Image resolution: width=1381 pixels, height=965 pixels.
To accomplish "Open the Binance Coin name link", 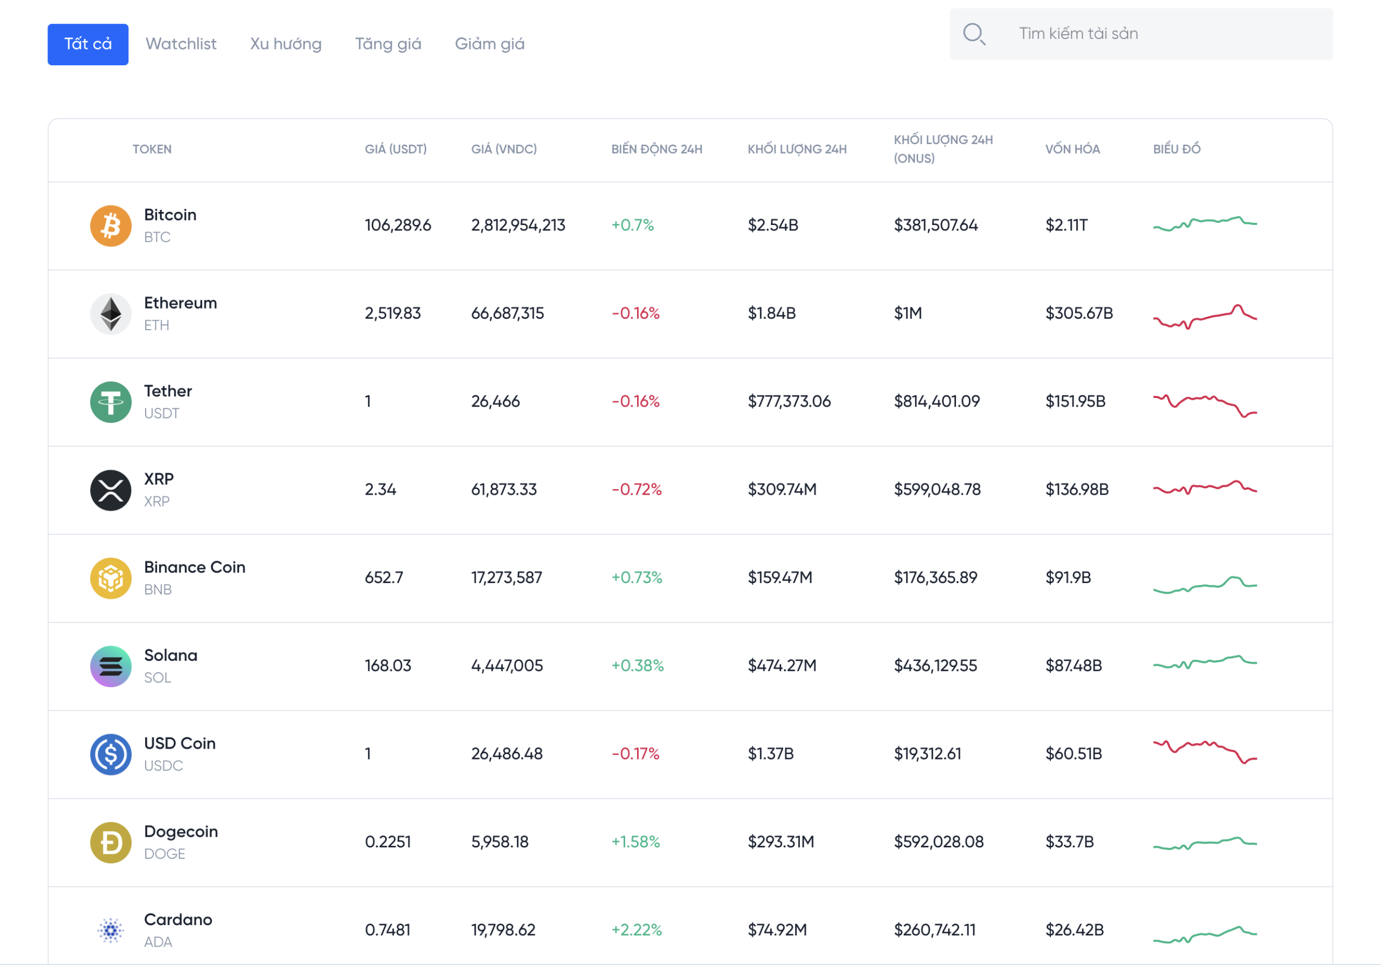I will point(195,567).
